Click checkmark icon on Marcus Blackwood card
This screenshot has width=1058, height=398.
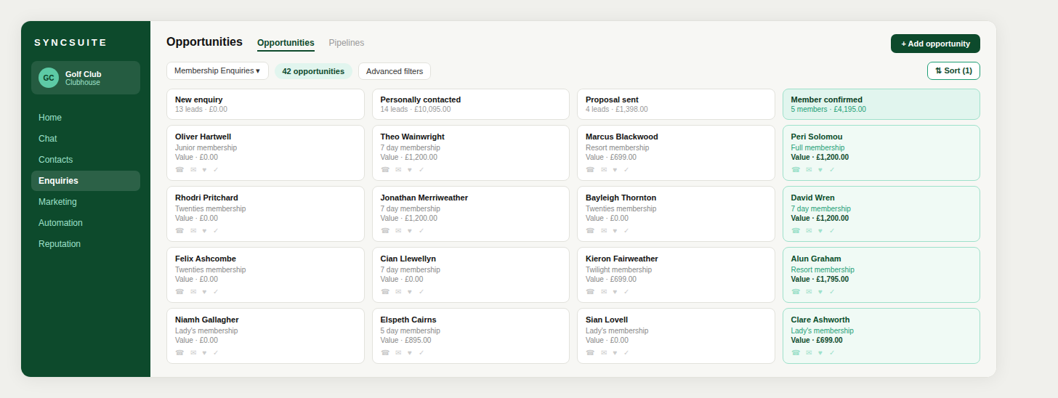(626, 169)
